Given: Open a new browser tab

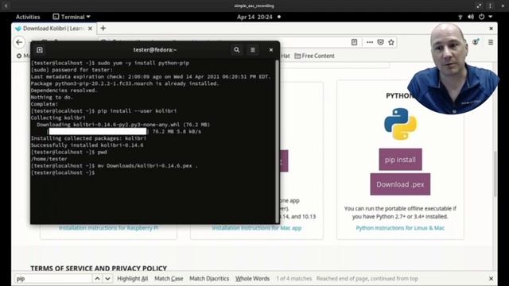Looking at the screenshot, I should pyautogui.click(x=103, y=29).
